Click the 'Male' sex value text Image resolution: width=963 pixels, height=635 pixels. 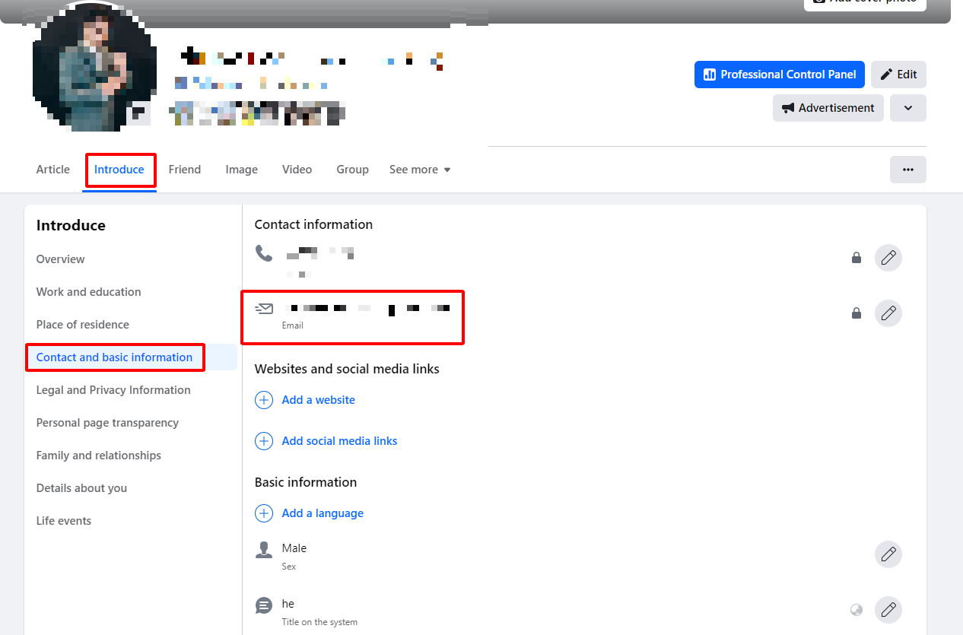[294, 548]
